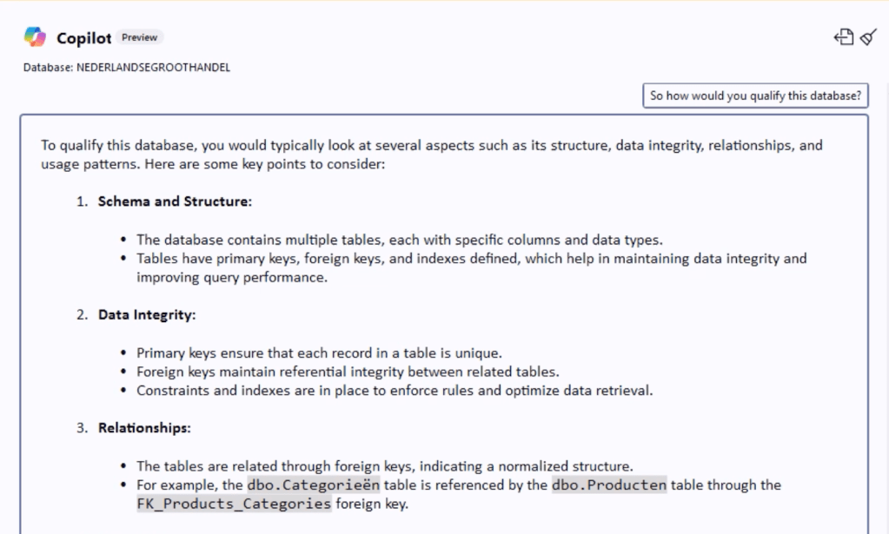
Task: Click the bullet 'The tables are related through foreign keys'
Action: (x=385, y=466)
